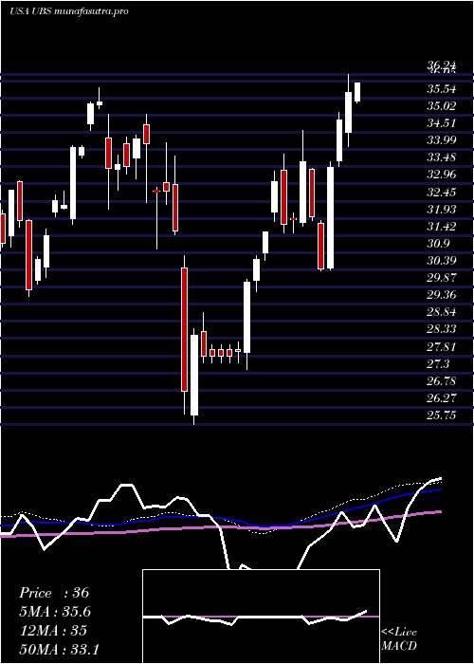Click the 'Price : 36' readout
474x664 pixels.
(x=54, y=593)
